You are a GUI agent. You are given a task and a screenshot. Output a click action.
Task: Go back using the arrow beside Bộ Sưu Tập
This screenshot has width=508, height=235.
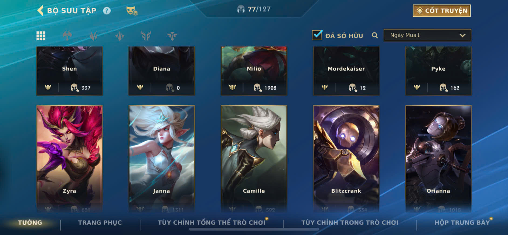pos(40,11)
